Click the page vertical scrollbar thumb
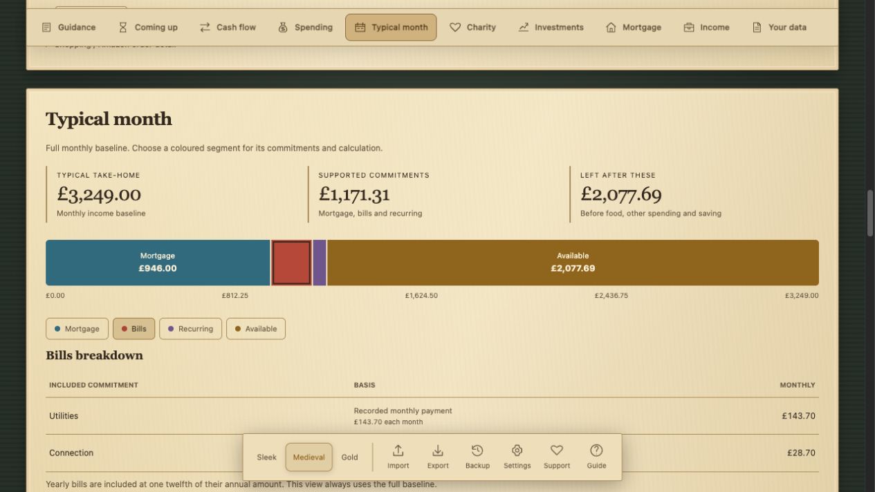This screenshot has width=875, height=492. tap(870, 214)
